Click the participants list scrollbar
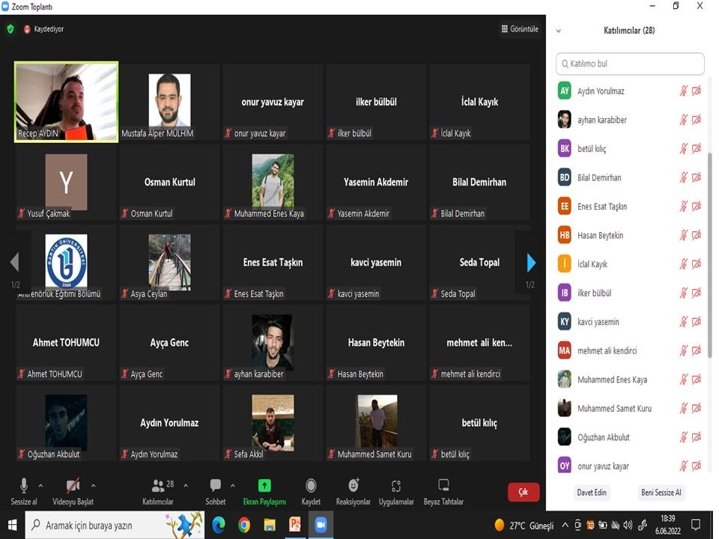 coord(709,255)
